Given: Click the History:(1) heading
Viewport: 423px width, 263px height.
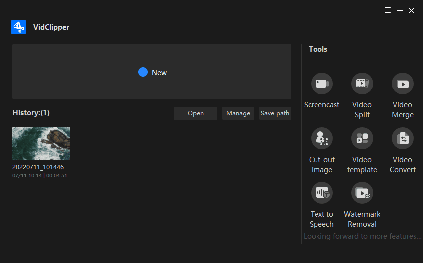Looking at the screenshot, I should (31, 113).
